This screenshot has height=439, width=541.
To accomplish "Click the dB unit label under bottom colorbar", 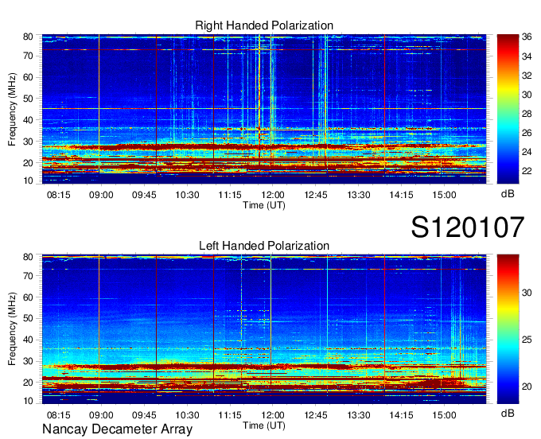I will 508,413.
